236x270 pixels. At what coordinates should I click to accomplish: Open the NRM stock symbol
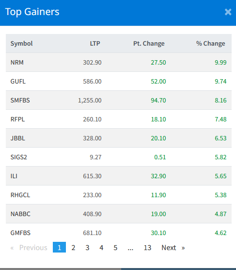(17, 62)
